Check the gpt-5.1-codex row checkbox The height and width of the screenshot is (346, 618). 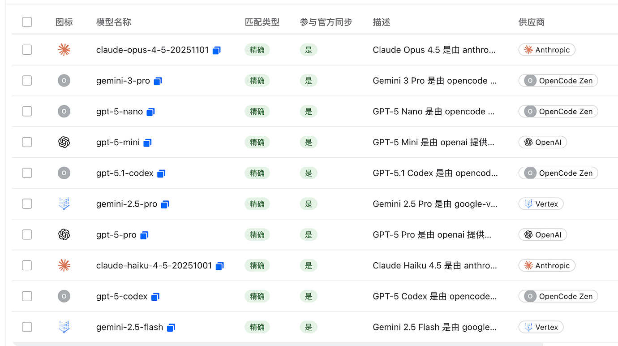[27, 173]
